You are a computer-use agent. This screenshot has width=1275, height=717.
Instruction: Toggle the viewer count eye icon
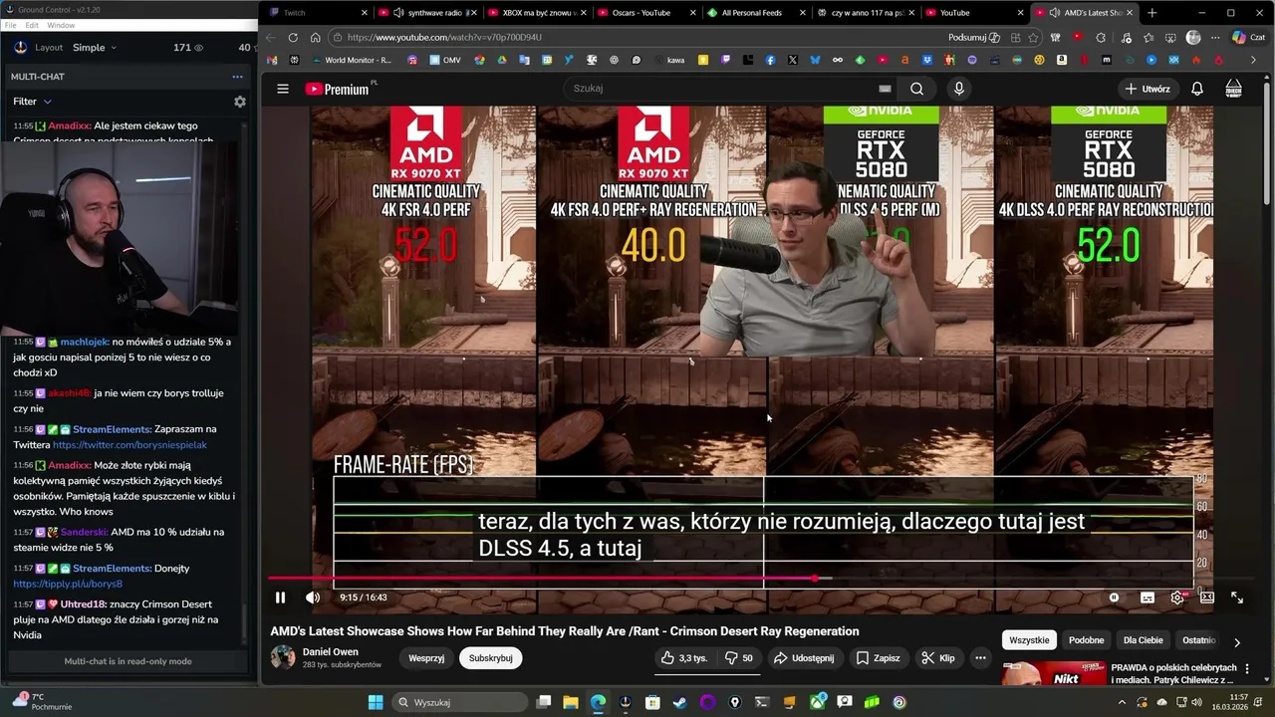198,48
